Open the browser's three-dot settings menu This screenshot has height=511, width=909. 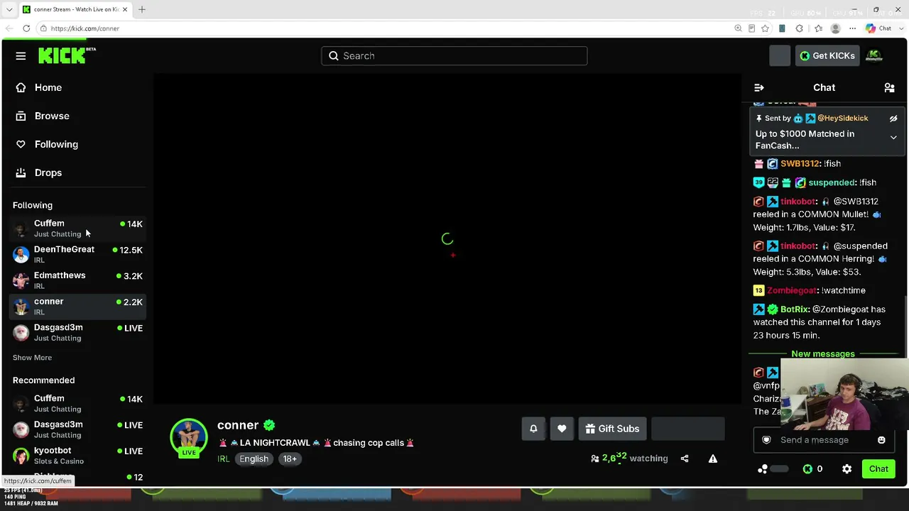coord(852,28)
